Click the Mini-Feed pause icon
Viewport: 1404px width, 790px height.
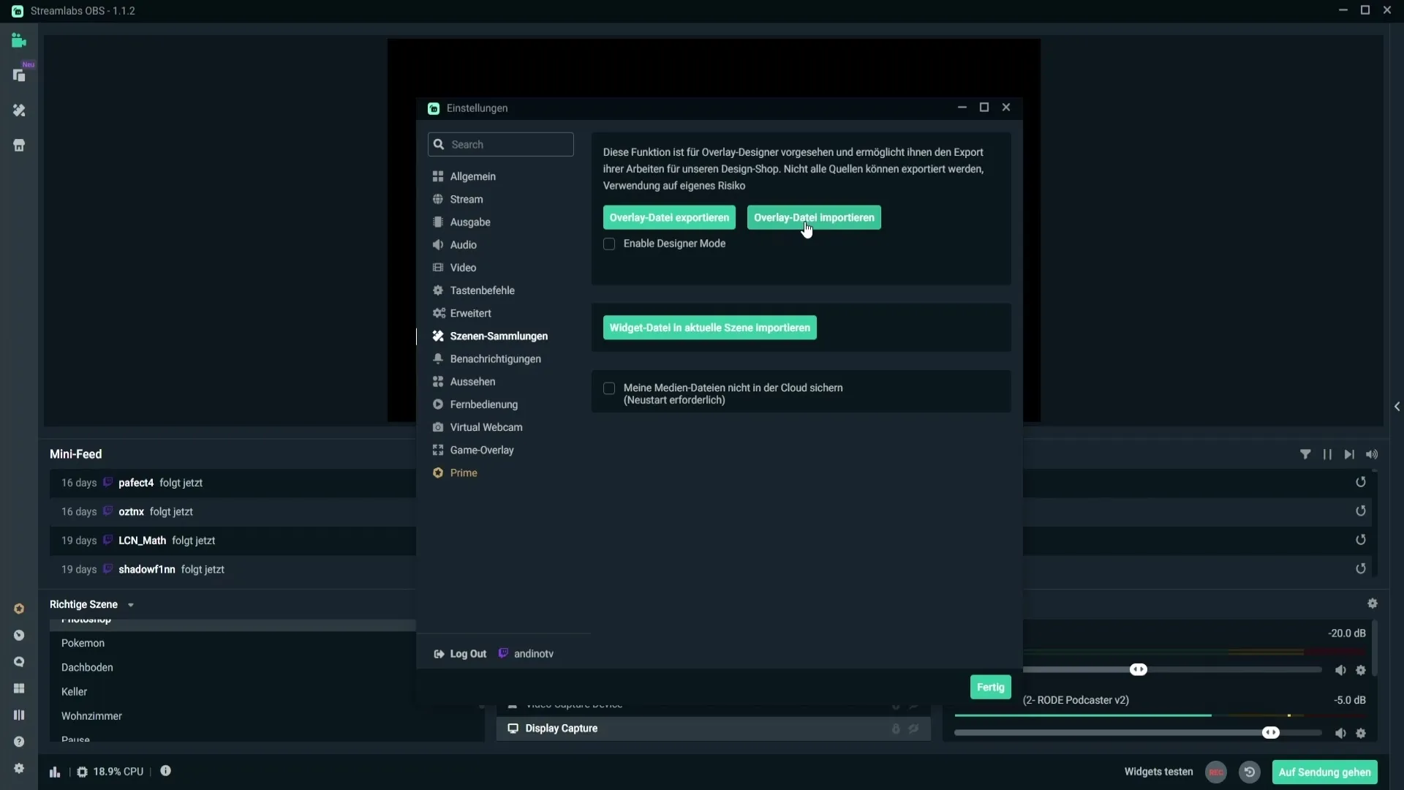[x=1328, y=454]
